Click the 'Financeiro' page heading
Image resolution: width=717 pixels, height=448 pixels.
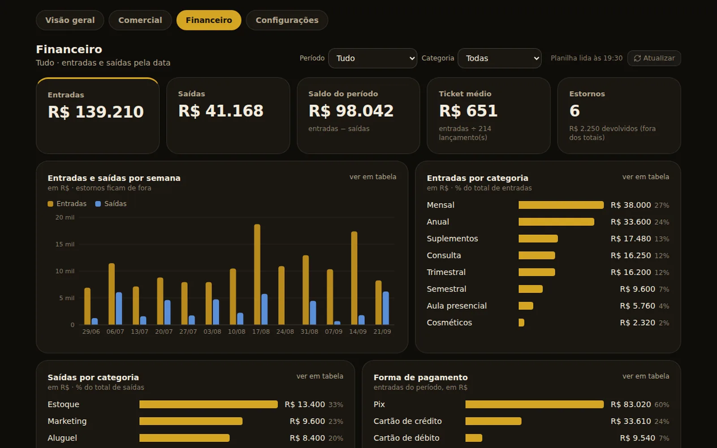pos(69,49)
